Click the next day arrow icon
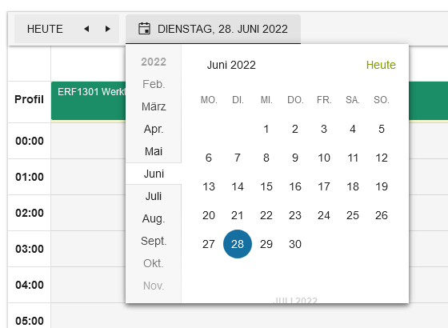Screen dimensions: 448x328 point(107,29)
